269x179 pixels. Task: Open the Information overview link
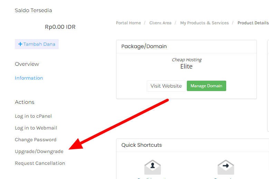[29, 78]
